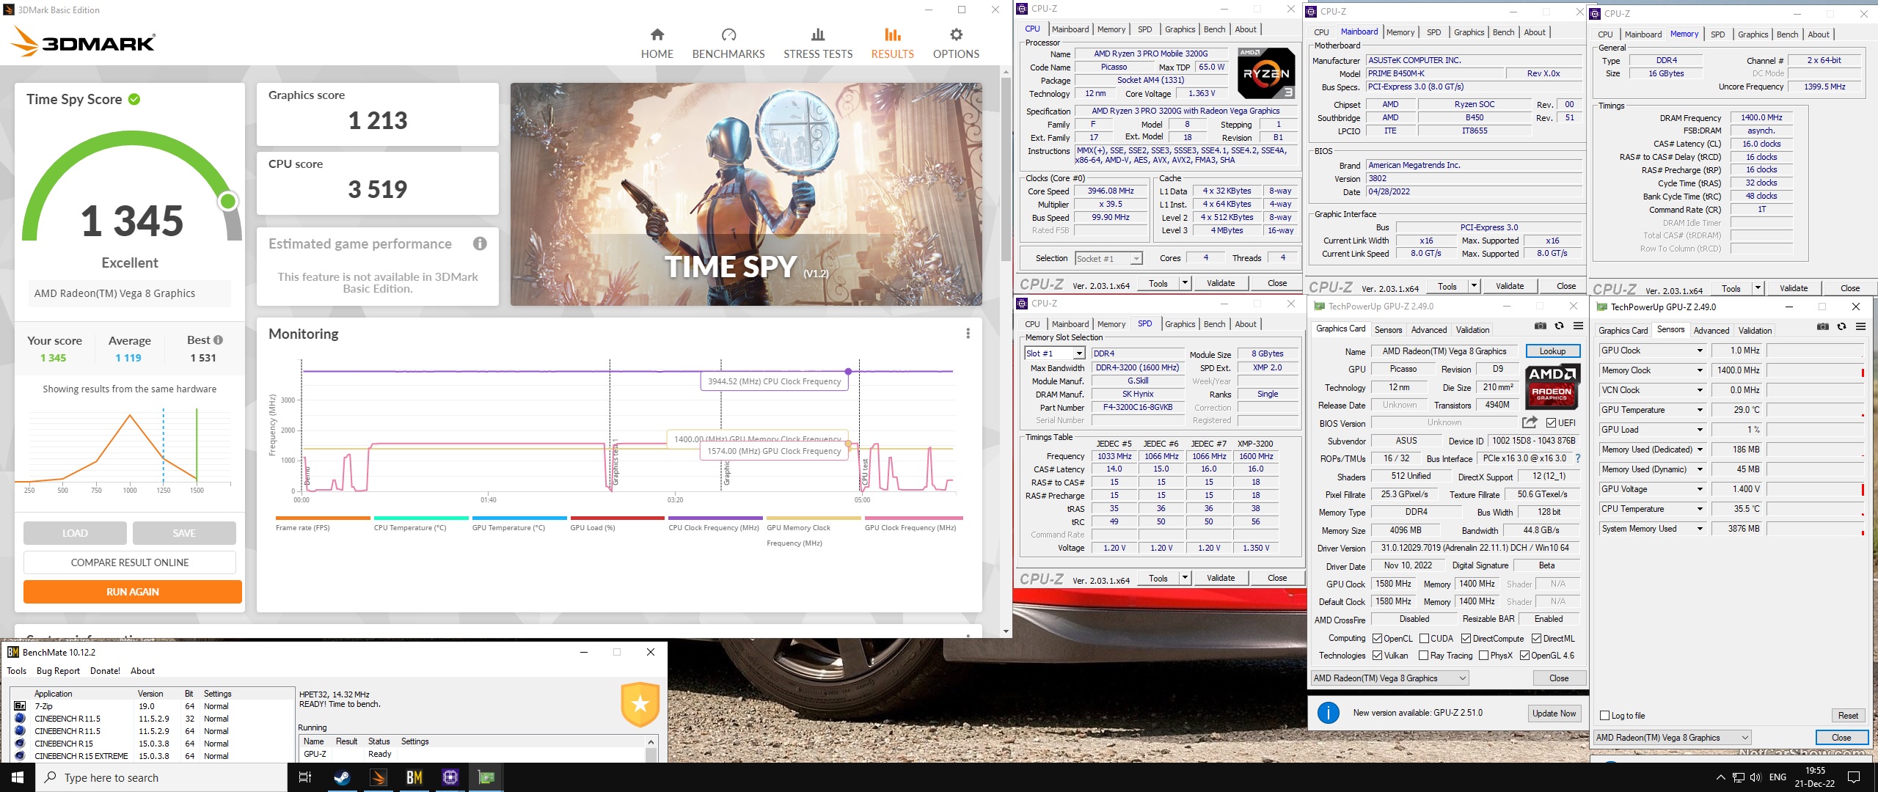Open hamburger menu in Graphics Card GPU-Z window
Screen dimensions: 1878x792
[1578, 326]
